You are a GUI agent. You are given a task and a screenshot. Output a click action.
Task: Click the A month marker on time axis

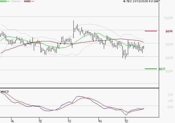[x=13, y=121]
